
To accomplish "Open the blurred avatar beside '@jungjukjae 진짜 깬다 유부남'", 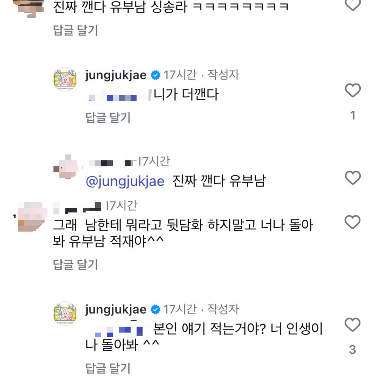I will [x=66, y=167].
